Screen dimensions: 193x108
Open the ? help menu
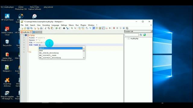tap(96, 25)
